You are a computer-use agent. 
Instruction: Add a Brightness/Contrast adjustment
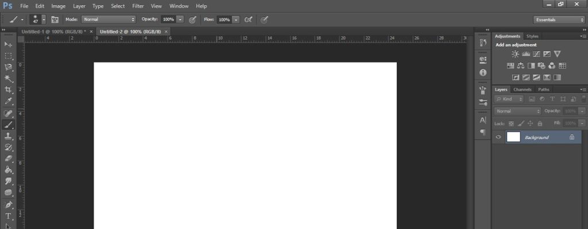(x=515, y=54)
